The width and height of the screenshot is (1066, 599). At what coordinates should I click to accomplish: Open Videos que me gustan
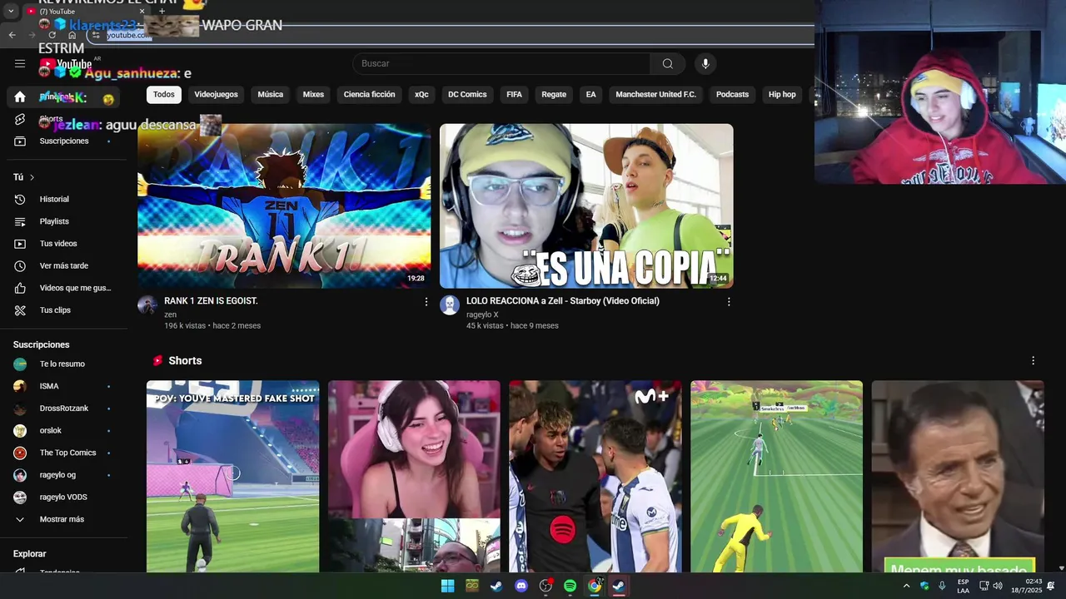tap(63, 288)
